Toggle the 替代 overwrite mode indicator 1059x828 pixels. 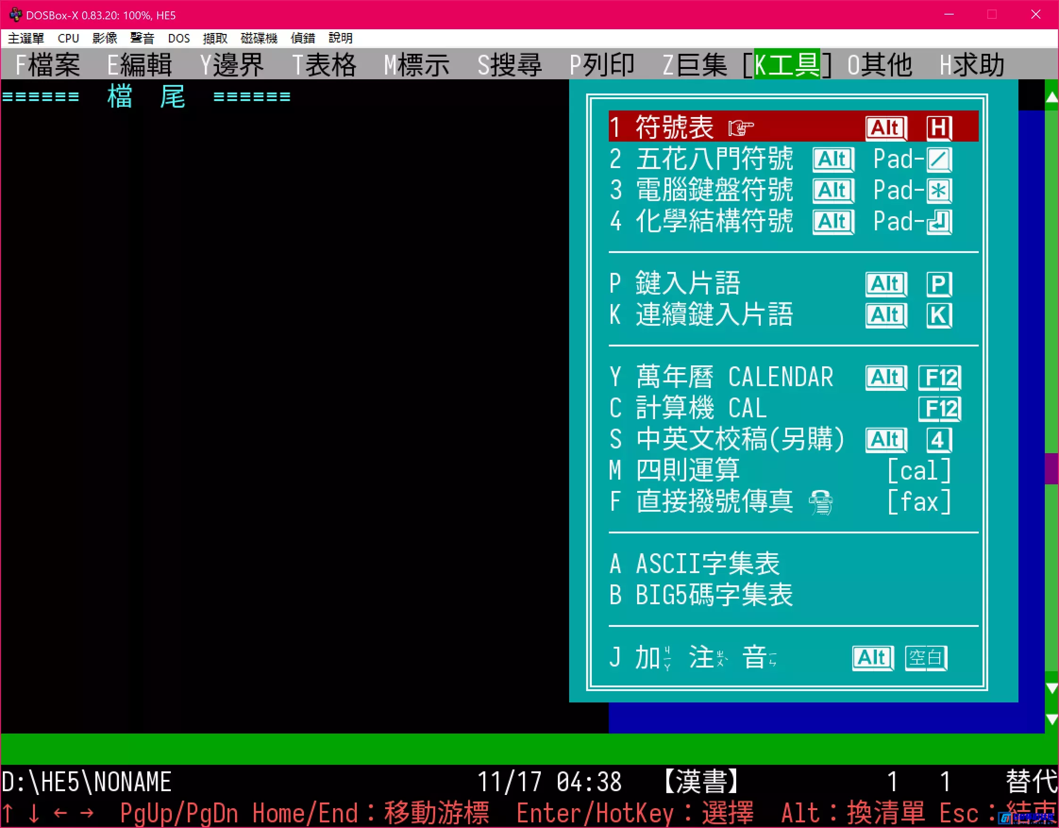[1030, 780]
